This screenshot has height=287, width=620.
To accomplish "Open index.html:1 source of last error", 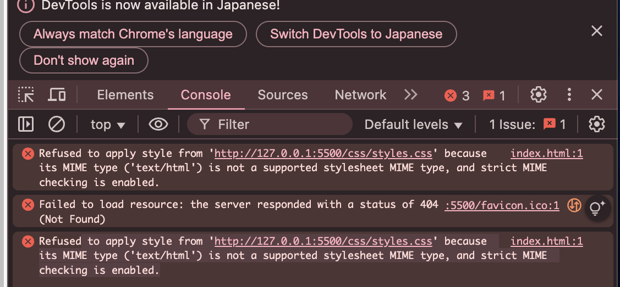I will [547, 241].
